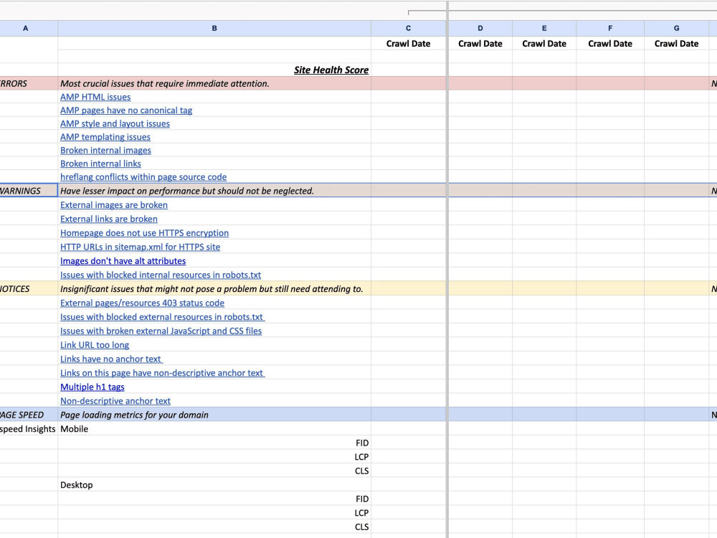
Task: Select the PAGE SPEED section label cell
Action: point(29,415)
